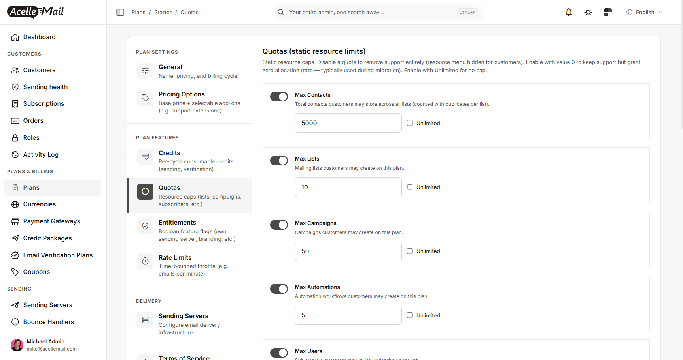The width and height of the screenshot is (683, 360).
Task: Click the Max Automations value field
Action: [348, 315]
